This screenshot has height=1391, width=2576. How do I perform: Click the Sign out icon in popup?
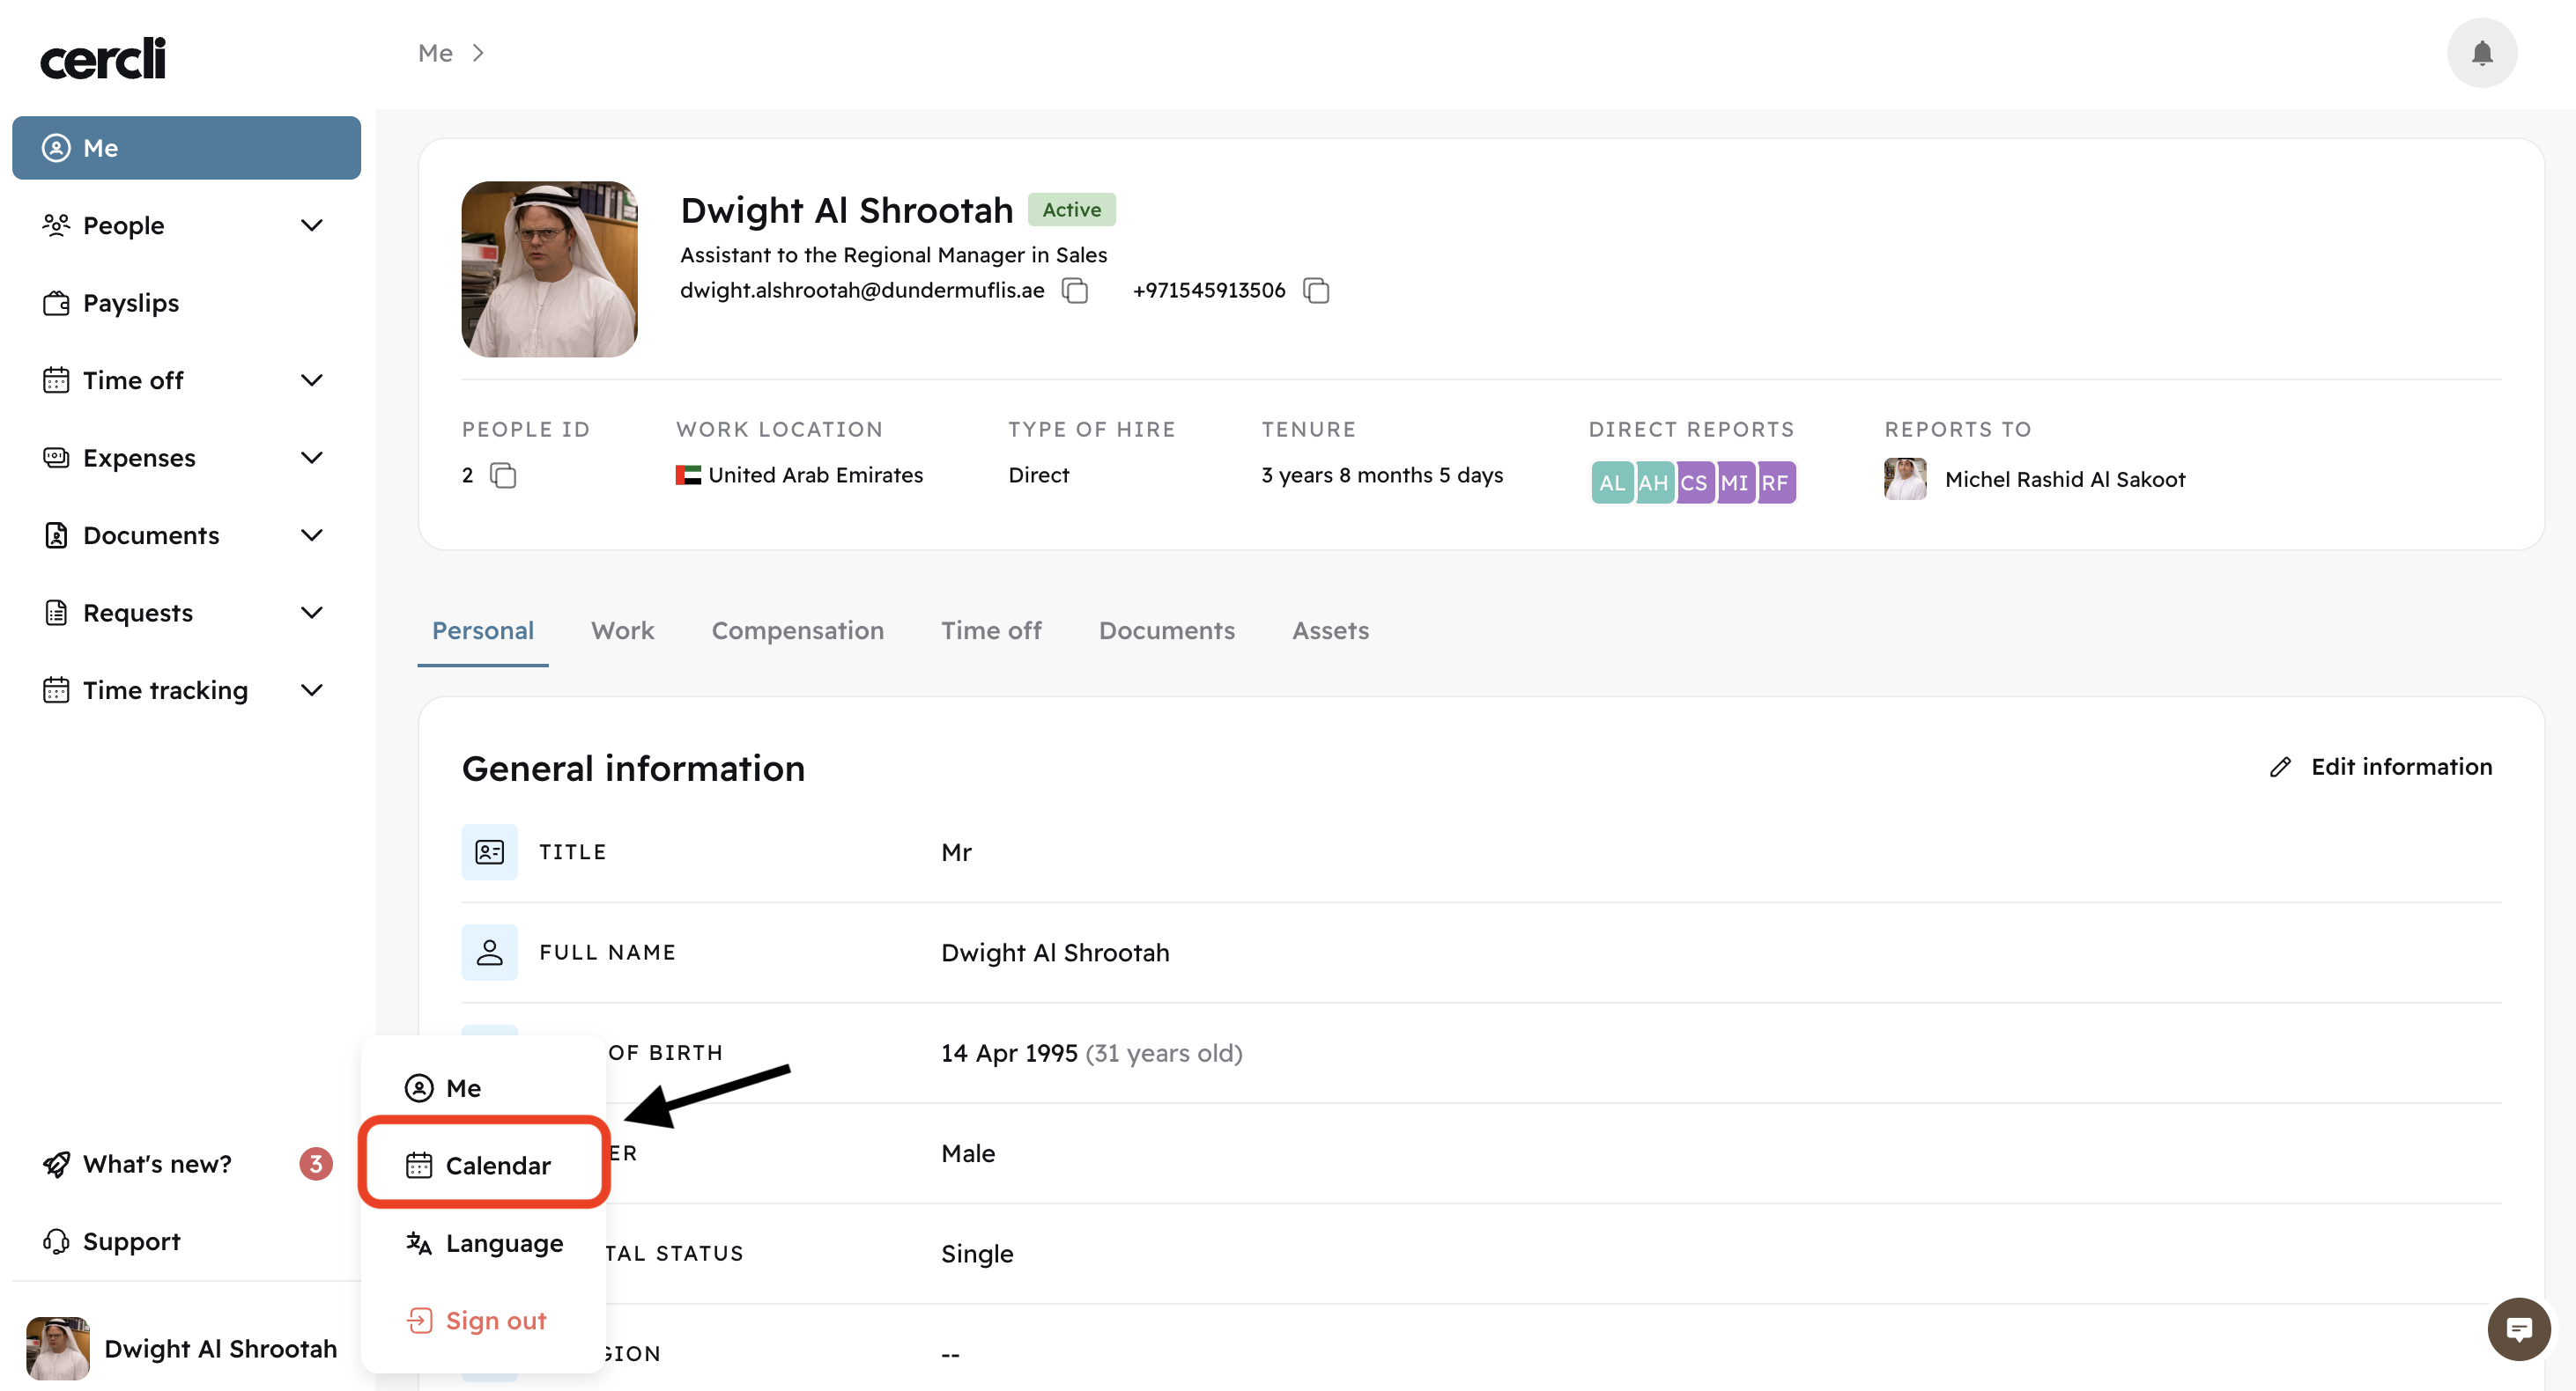click(x=419, y=1321)
